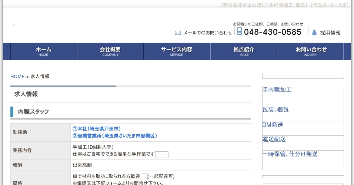Select 包装、梱包 sidebar link

click(275, 110)
